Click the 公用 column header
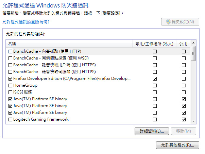The width and height of the screenshot is (205, 154). (x=183, y=44)
